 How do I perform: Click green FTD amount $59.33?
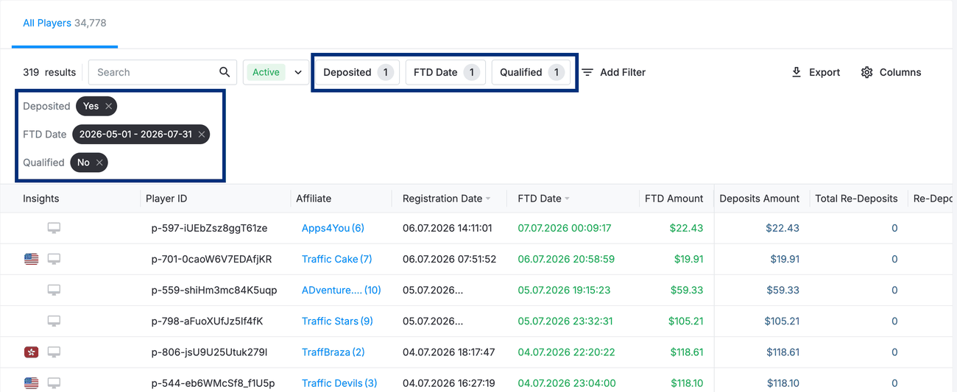686,290
